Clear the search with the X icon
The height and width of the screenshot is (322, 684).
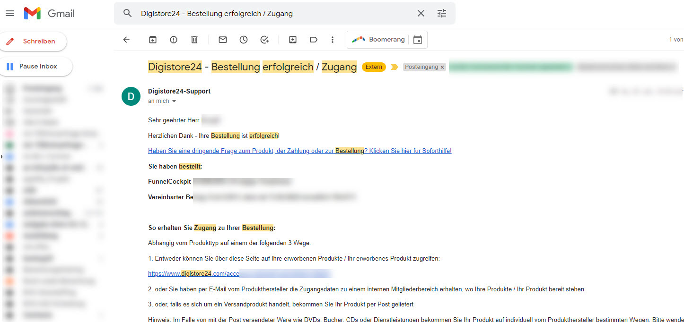[421, 13]
